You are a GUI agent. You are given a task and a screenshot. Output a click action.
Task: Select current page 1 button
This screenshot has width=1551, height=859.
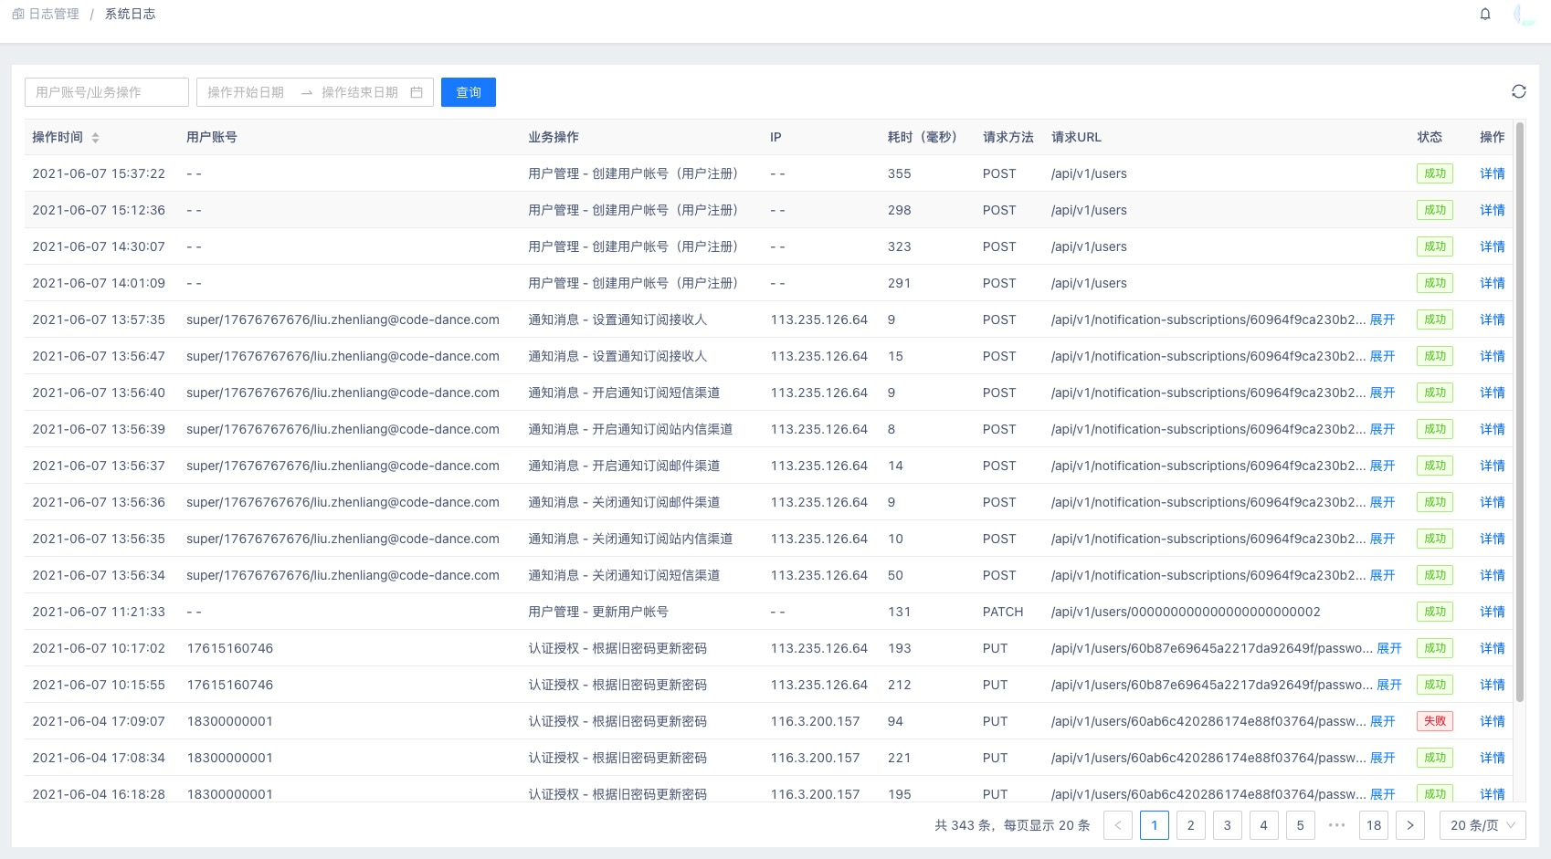[x=1155, y=825]
